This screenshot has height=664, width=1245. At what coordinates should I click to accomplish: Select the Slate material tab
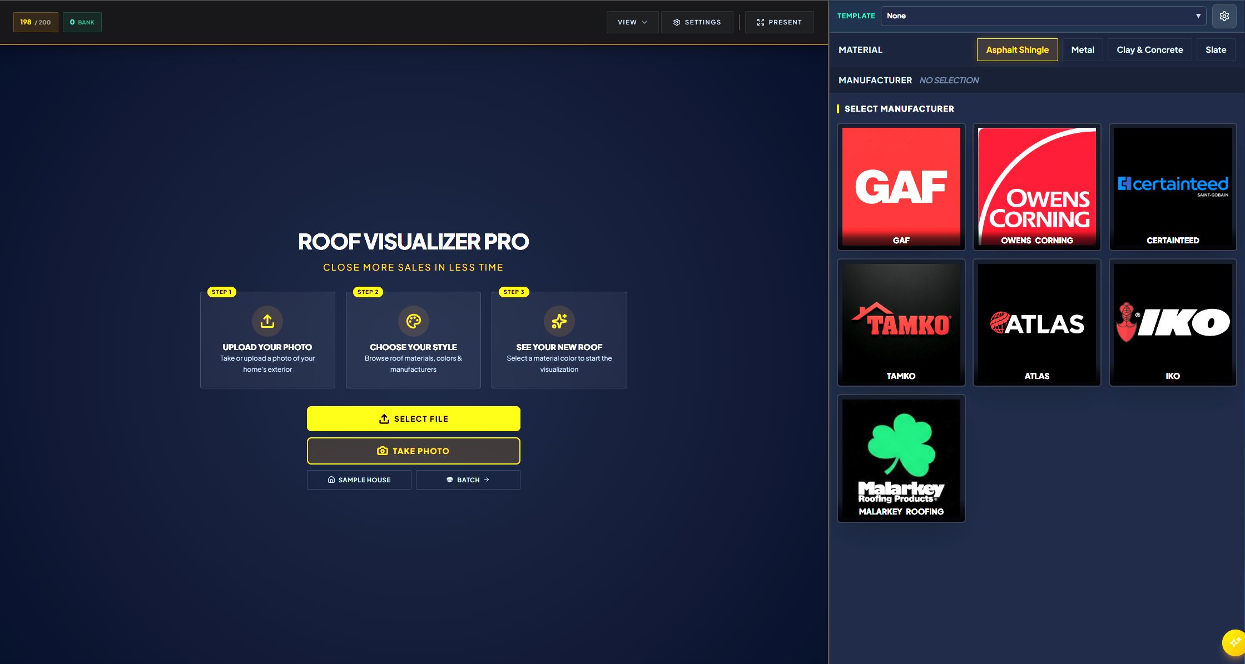(1216, 50)
